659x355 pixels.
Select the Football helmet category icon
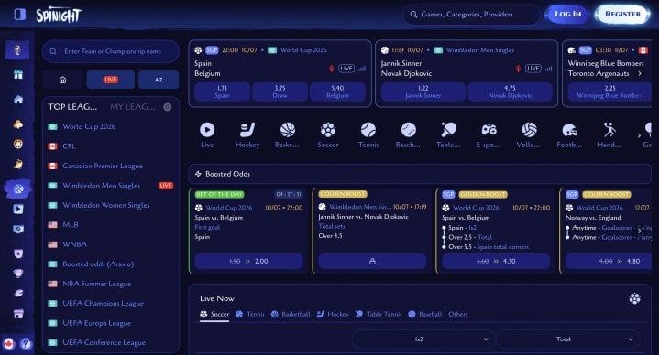pos(569,135)
